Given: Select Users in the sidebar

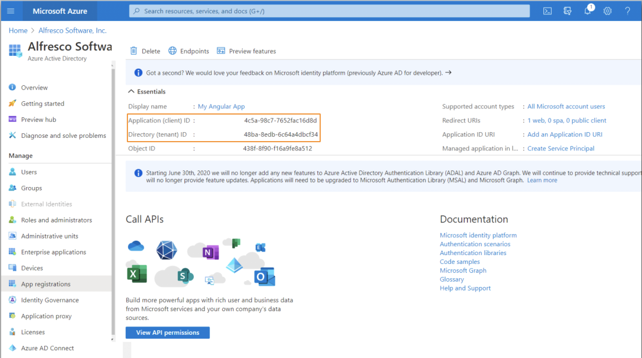Looking at the screenshot, I should (29, 172).
